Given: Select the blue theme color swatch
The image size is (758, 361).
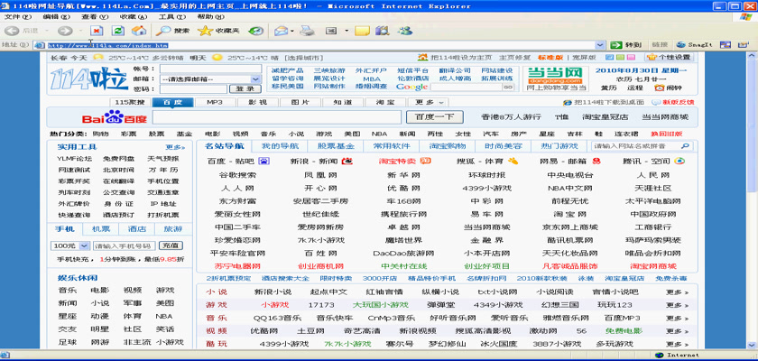Looking at the screenshot, I should [608, 57].
